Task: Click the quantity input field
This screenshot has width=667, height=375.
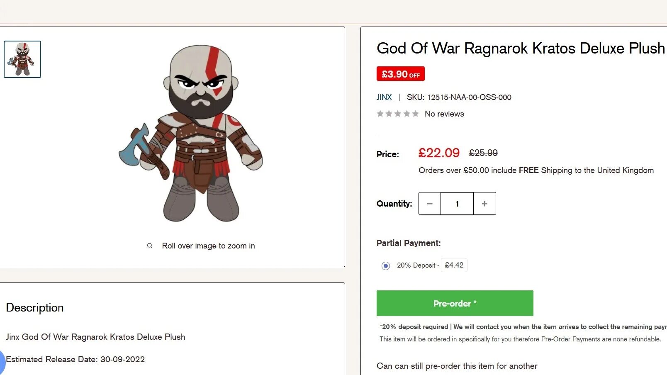Action: pos(457,204)
